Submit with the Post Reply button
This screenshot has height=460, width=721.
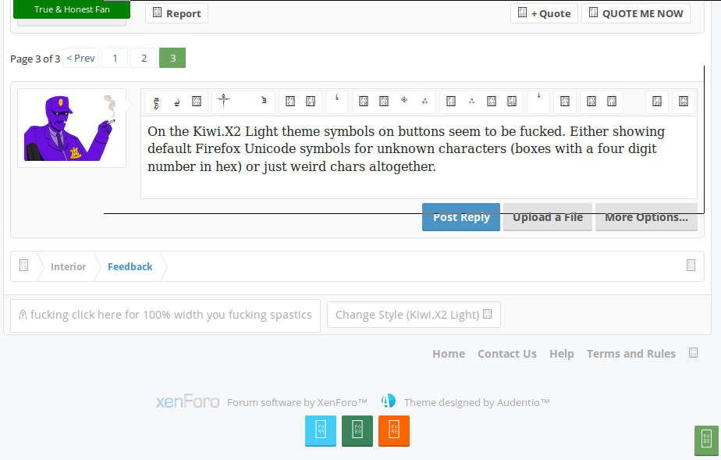click(461, 217)
